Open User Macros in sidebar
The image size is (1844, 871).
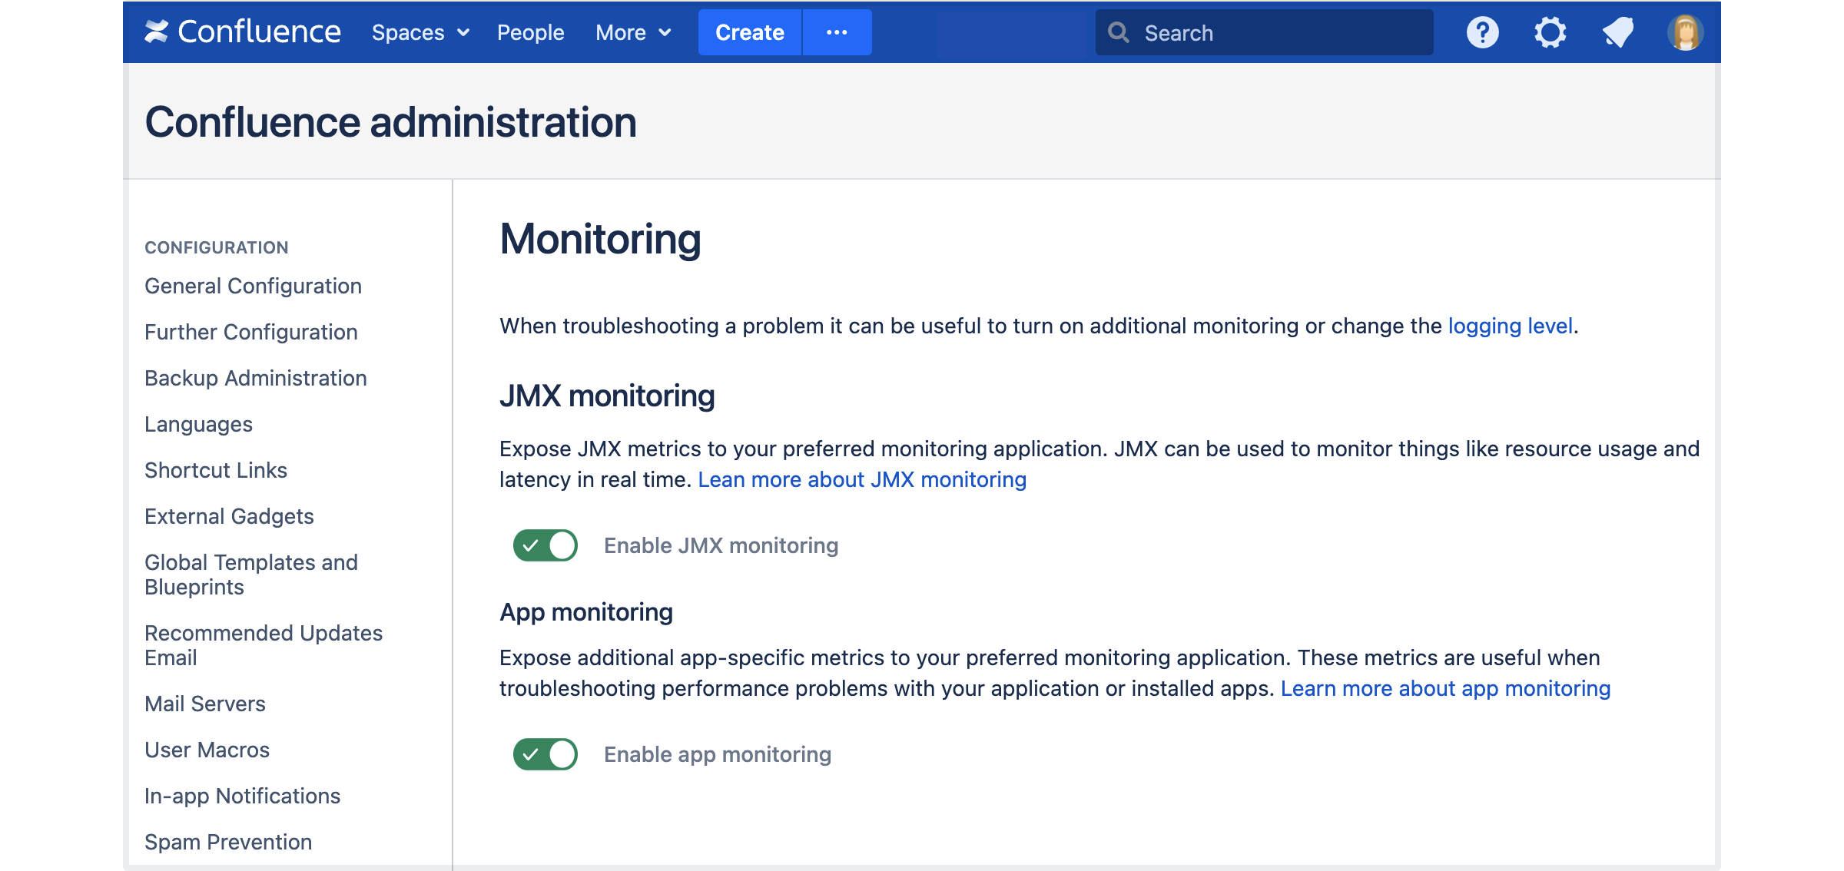(x=207, y=750)
